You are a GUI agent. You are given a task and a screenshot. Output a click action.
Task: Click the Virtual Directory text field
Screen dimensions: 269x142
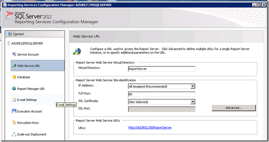[x=162, y=69]
